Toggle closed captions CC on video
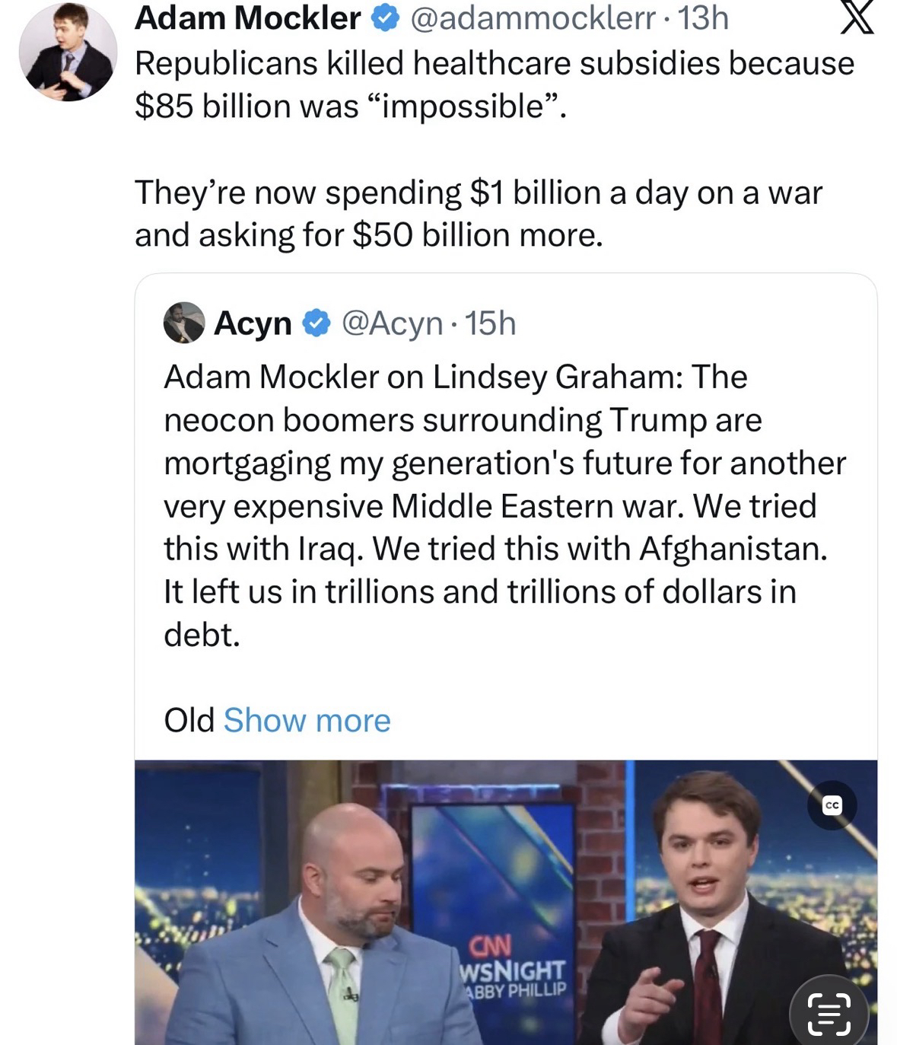Viewport: 897px width, 1045px height. tap(832, 805)
